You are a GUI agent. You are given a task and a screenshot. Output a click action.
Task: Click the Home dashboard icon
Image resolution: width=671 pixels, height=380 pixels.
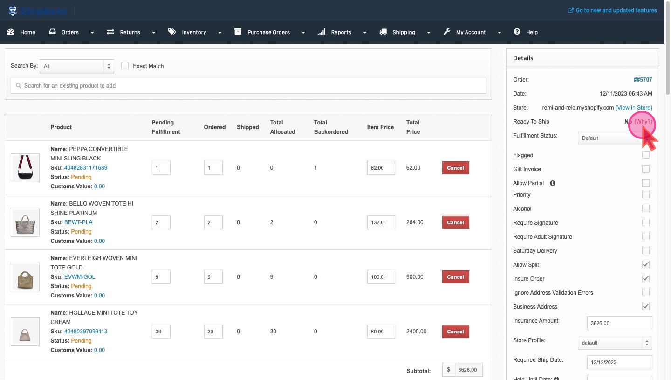(11, 32)
